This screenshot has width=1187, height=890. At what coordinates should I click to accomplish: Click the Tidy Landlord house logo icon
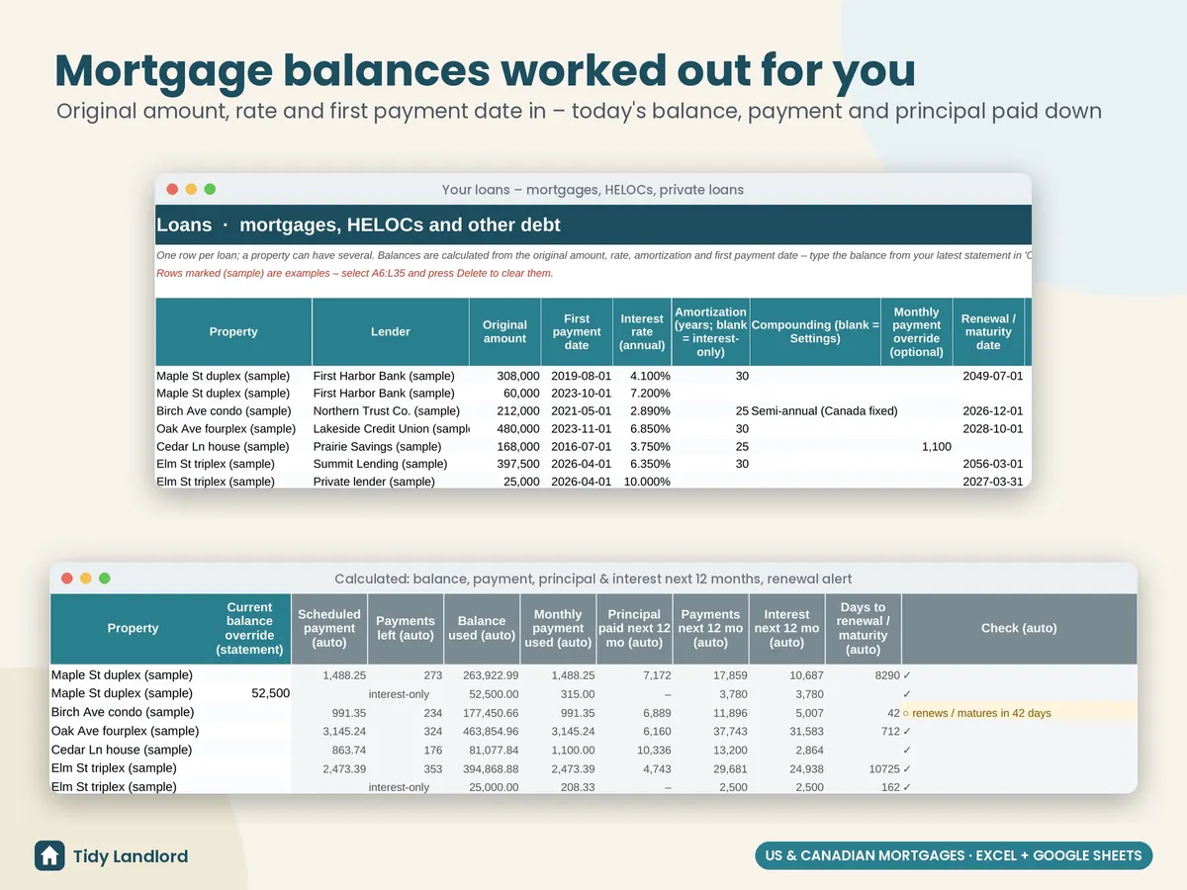(49, 855)
